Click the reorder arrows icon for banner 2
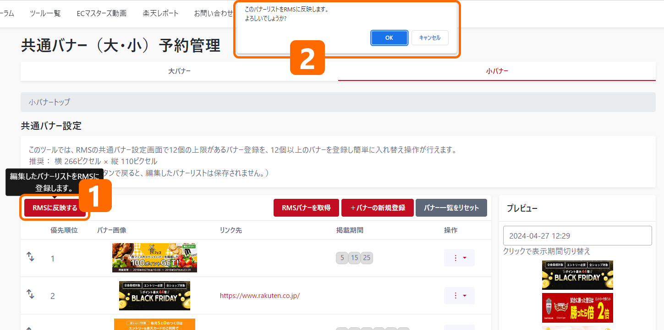The height and width of the screenshot is (330, 664). tap(30, 295)
